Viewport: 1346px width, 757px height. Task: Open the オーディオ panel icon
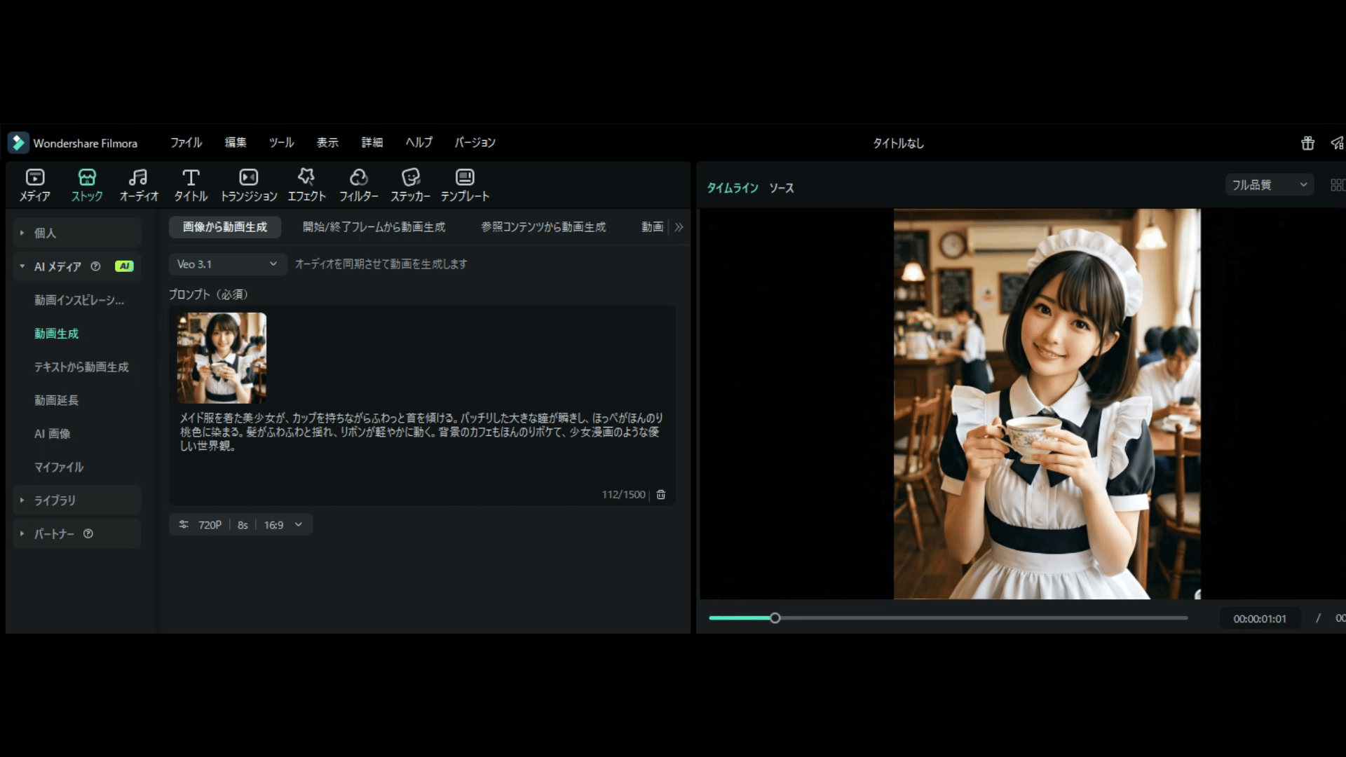point(138,184)
